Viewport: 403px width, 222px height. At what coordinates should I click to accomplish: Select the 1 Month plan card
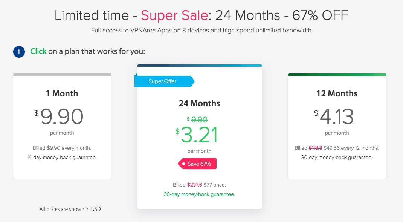tap(62, 126)
